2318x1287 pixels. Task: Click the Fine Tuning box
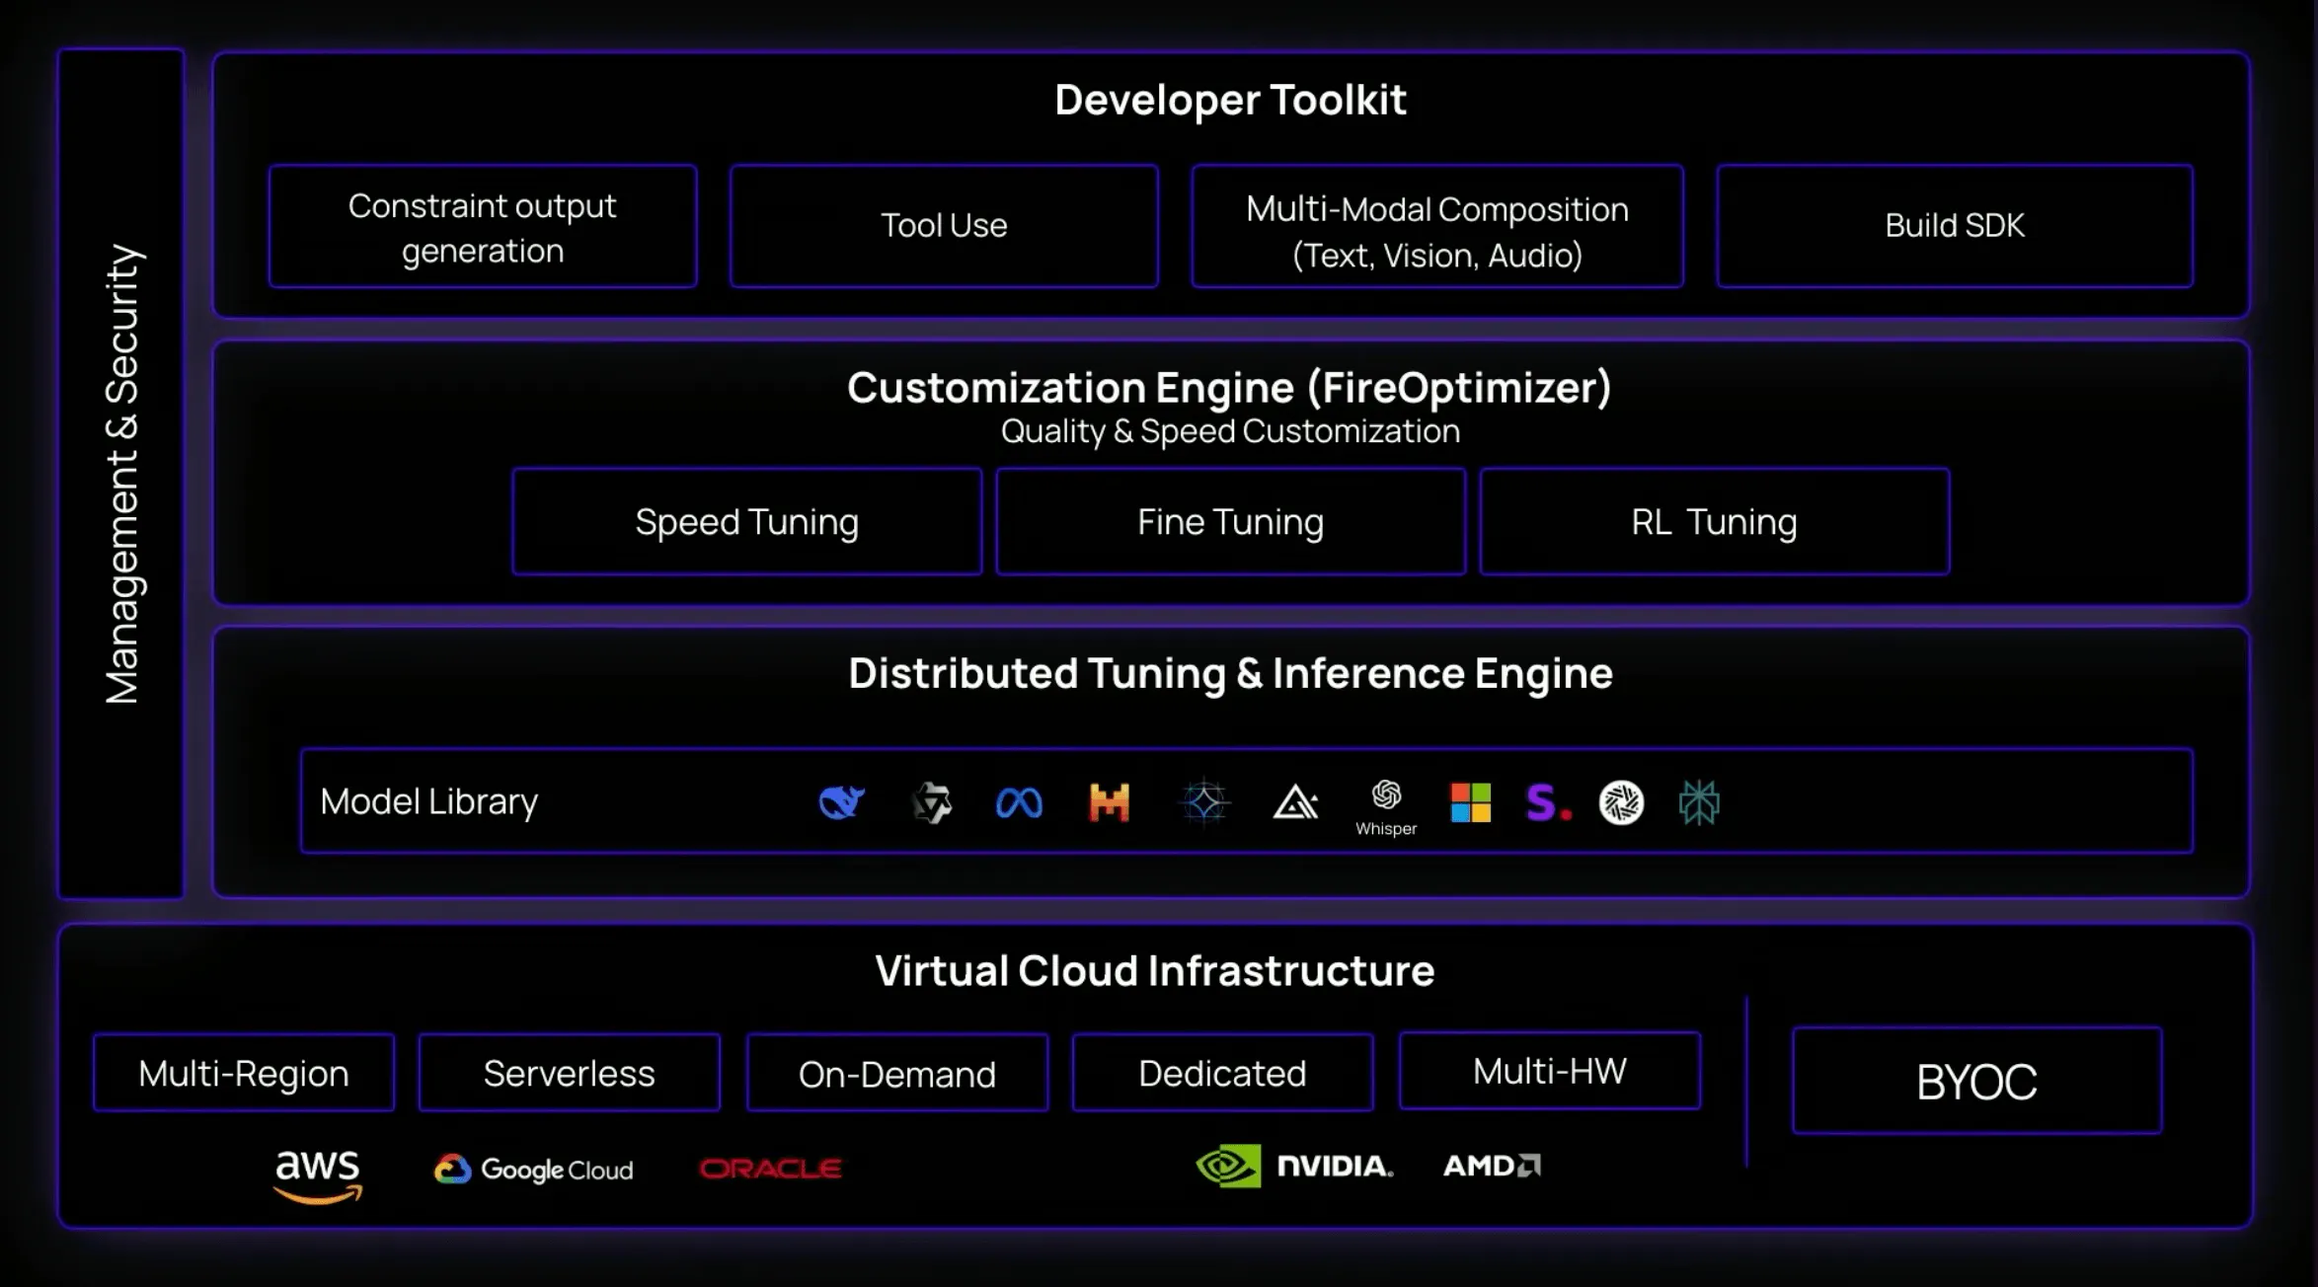(1231, 521)
